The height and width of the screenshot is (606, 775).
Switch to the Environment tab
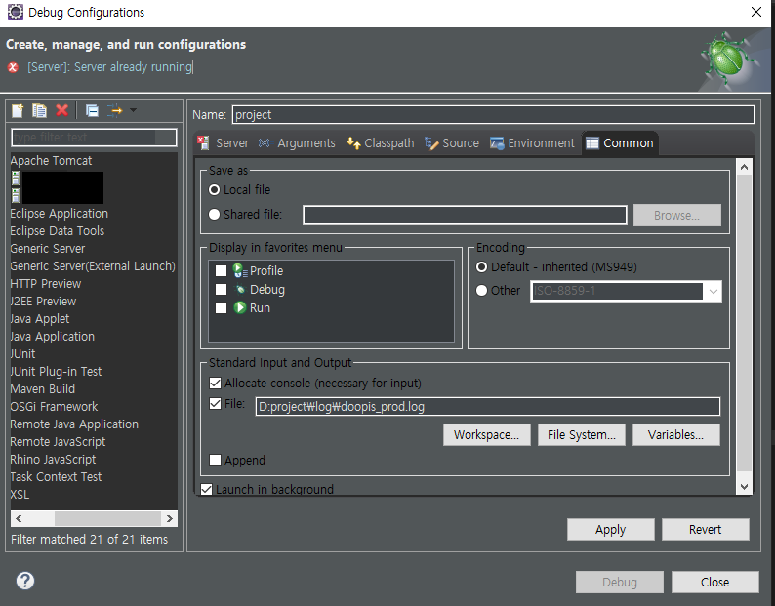pyautogui.click(x=532, y=143)
